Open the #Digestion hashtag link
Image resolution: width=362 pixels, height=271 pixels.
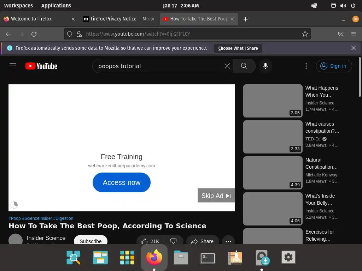coord(63,218)
